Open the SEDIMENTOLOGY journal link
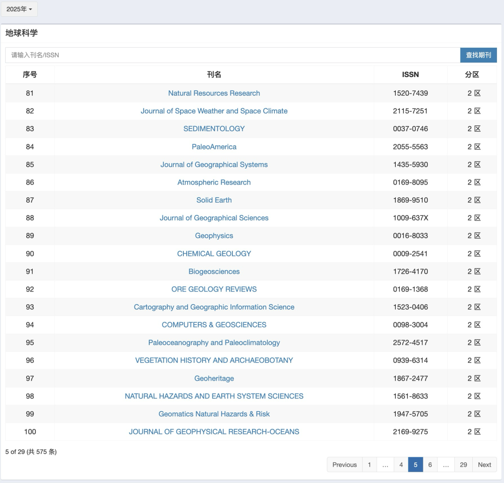 tap(214, 129)
